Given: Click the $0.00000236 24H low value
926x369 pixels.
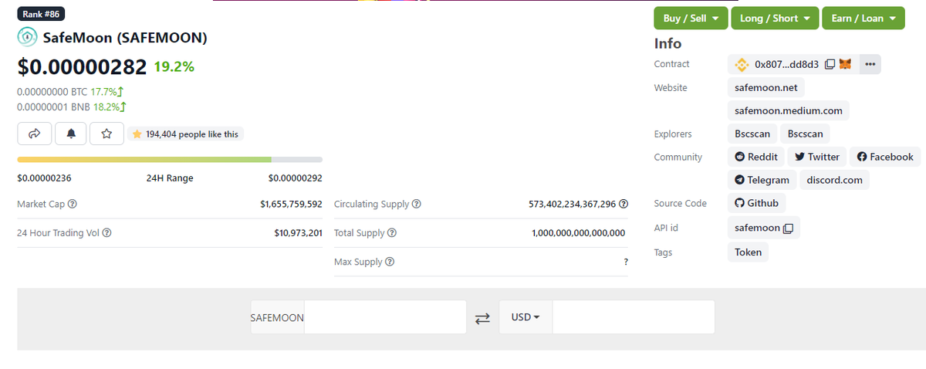Looking at the screenshot, I should pyautogui.click(x=44, y=178).
